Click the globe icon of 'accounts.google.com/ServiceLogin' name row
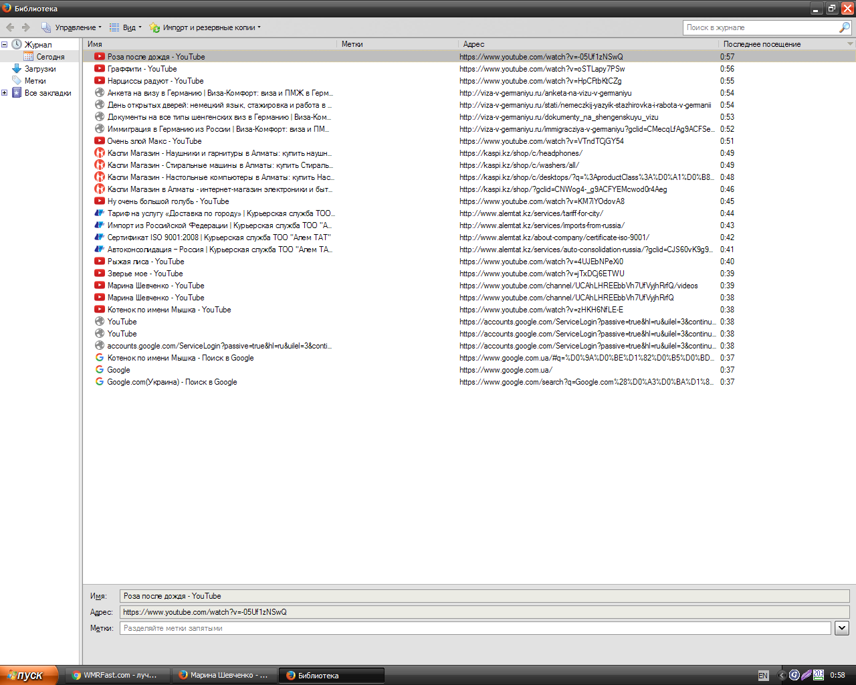Screen dimensions: 856x685 100,346
